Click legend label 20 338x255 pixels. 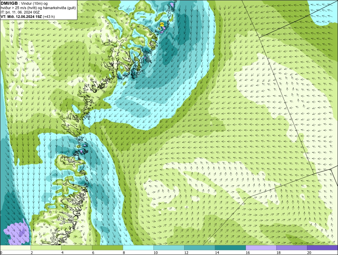tap(309, 253)
